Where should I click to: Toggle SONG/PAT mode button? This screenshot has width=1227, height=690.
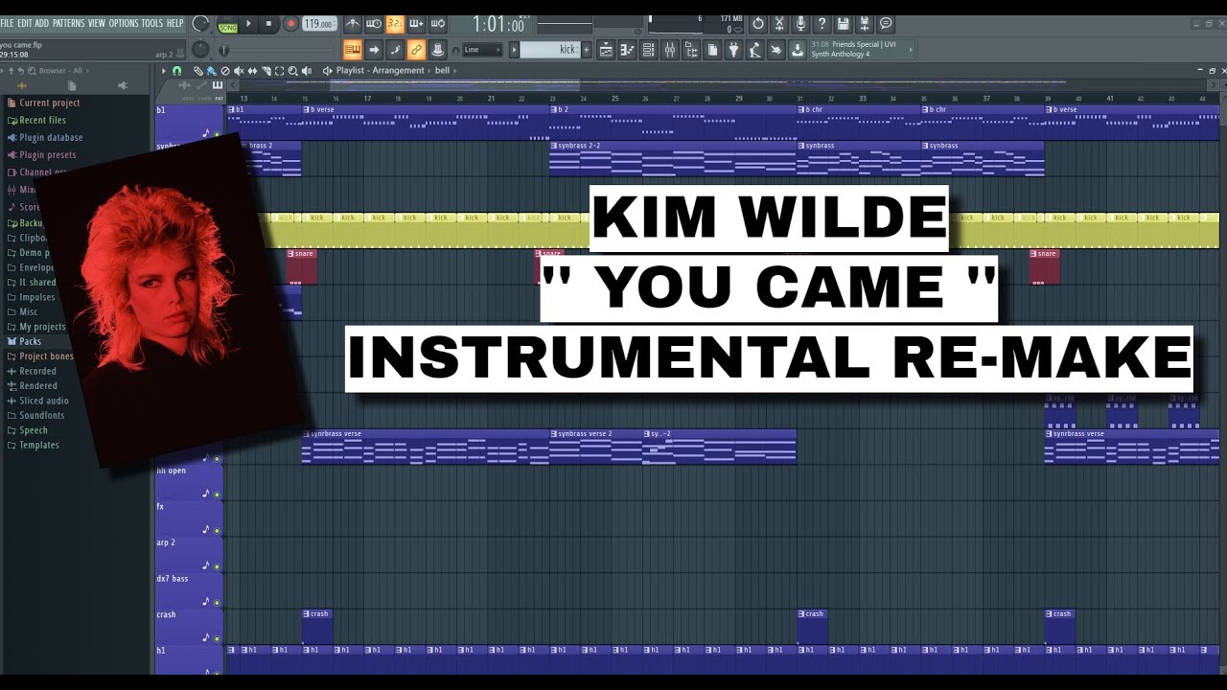(228, 24)
